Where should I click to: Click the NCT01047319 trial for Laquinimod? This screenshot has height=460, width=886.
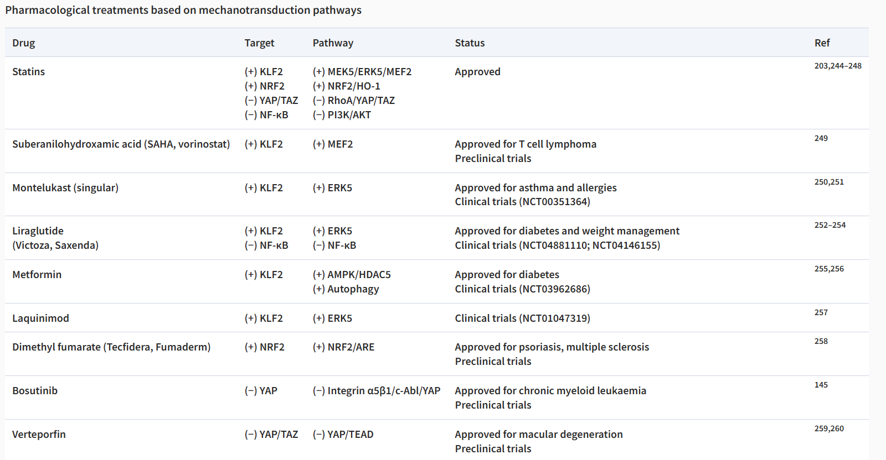click(x=554, y=318)
